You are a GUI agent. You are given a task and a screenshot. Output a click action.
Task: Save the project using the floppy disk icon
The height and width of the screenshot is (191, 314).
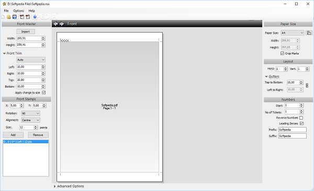[x=15, y=17]
